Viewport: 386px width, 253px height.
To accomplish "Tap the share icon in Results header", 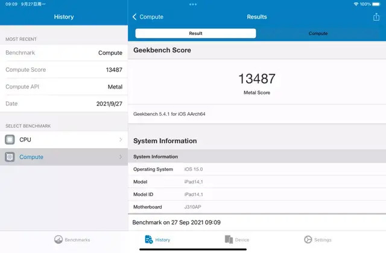I will point(376,17).
